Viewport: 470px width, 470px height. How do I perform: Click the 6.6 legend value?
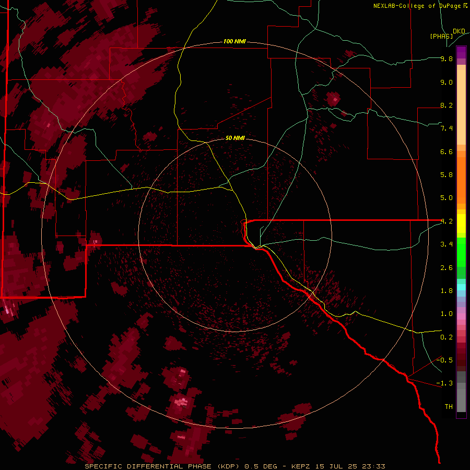[446, 151]
